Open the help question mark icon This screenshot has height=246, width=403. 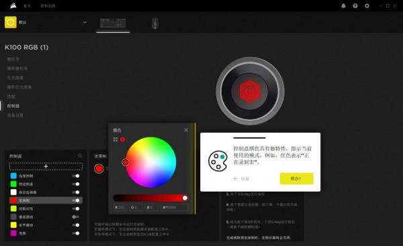[355, 5]
